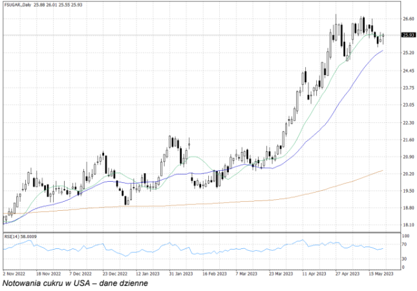The image size is (417, 291).
Task: Select the 15 May 2023 date label
Action: [381, 274]
